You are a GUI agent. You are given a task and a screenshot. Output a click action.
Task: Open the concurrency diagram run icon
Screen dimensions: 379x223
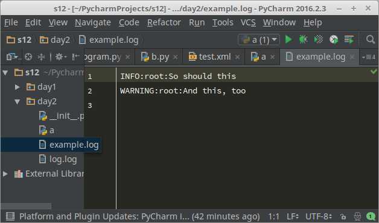[349, 39]
